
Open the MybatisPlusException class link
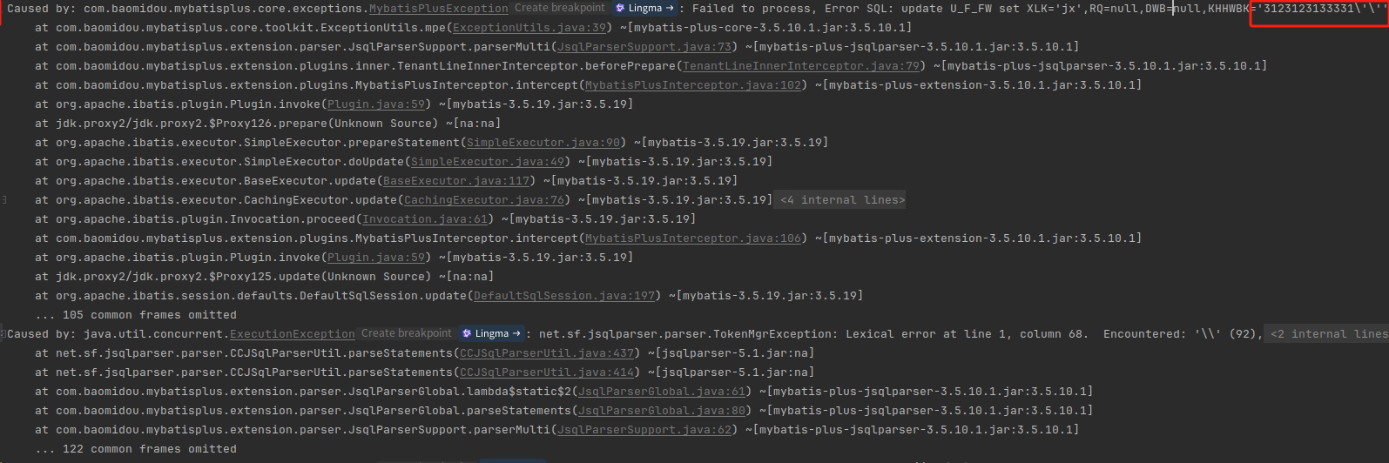coord(438,9)
